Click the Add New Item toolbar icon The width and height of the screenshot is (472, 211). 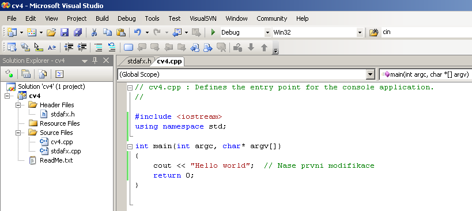[32, 32]
